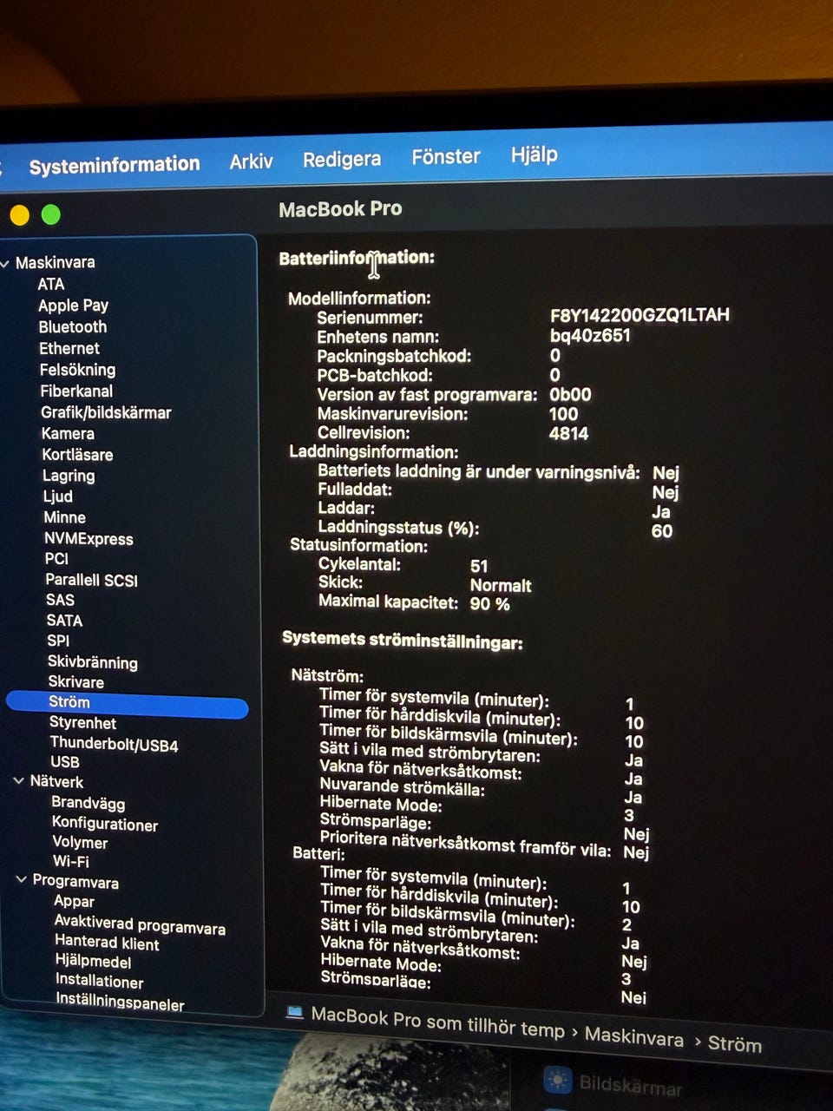Click the highlighted Ström sidebar item
The image size is (833, 1111).
[x=128, y=703]
